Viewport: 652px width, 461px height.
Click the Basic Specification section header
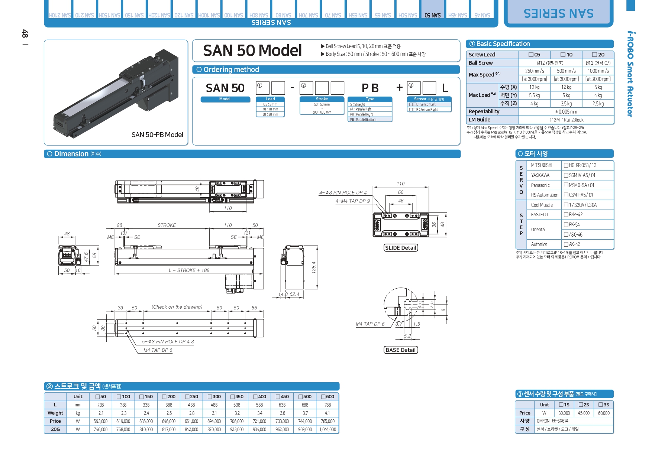point(540,44)
